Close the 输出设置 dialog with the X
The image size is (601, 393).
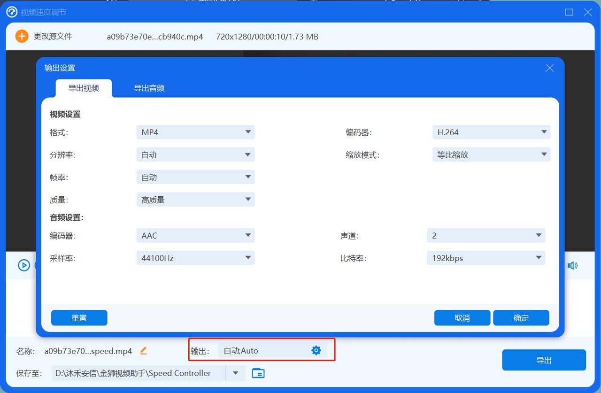(x=549, y=68)
